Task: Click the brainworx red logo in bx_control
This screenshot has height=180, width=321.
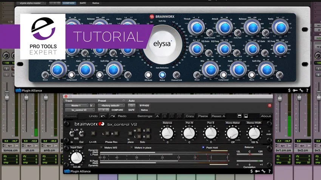Action: 102,124
